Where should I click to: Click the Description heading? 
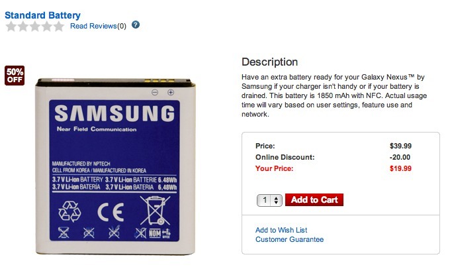click(x=269, y=62)
